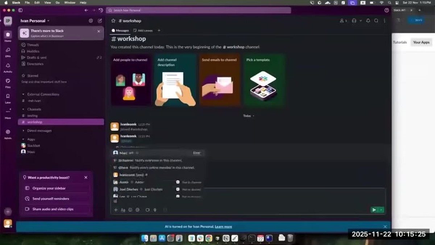Open the emoji picker in composer

pos(130,210)
